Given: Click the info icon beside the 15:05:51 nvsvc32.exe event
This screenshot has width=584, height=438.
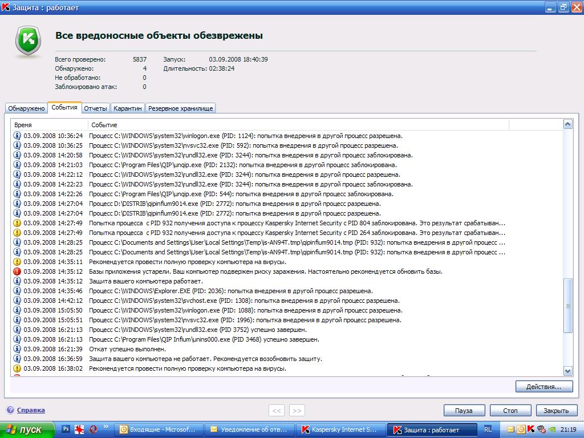Looking at the screenshot, I should click(x=17, y=319).
